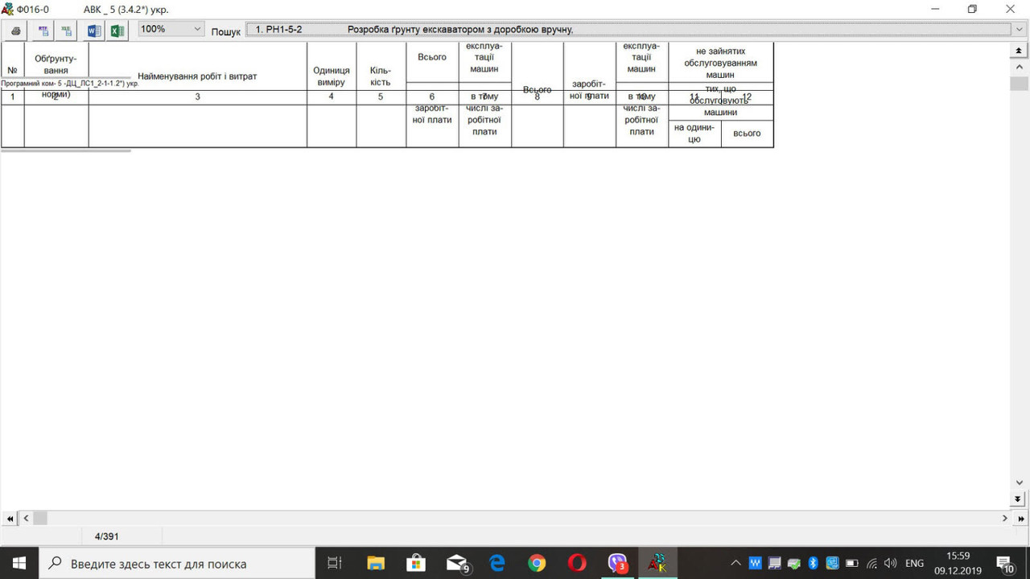Screen dimensions: 1030x579
Task: Open the clock showing 15:59
Action: pos(958,563)
